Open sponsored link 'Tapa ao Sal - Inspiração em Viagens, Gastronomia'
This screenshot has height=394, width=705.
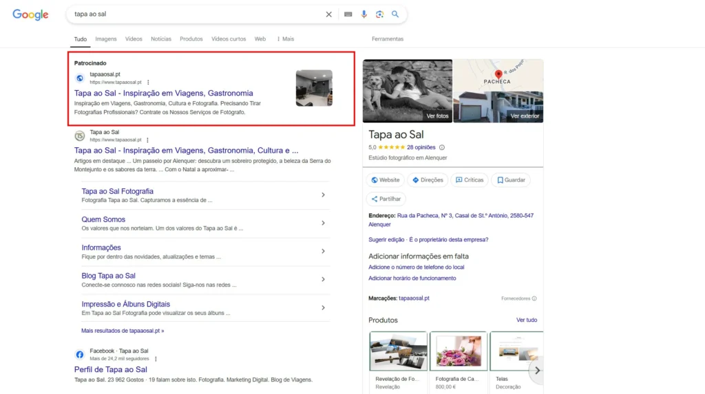(164, 93)
